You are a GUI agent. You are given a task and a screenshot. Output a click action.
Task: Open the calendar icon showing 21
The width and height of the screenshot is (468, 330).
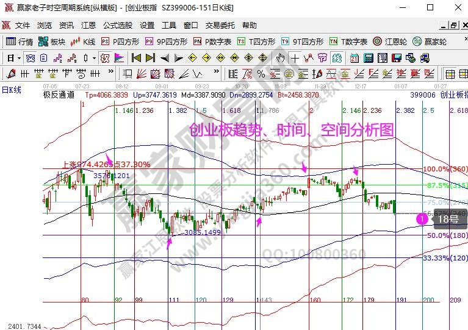(355, 58)
